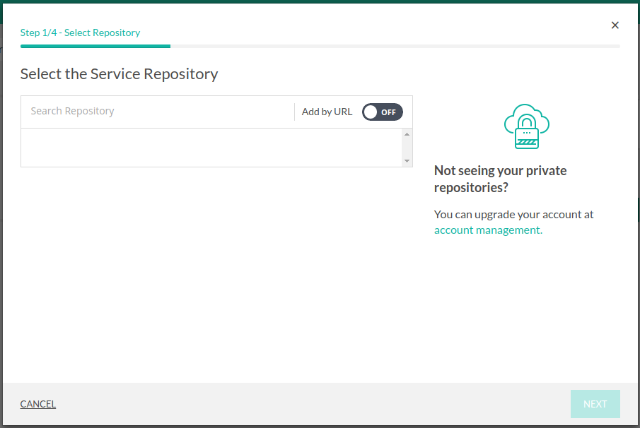Click the Not seeing your private repositories heading
Image resolution: width=640 pixels, height=428 pixels.
point(500,179)
